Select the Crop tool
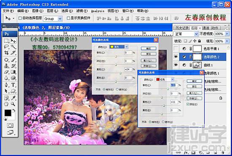232x156 pixels. pos(6,53)
